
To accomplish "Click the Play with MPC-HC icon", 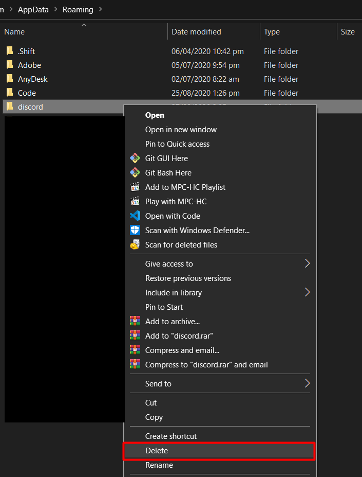I will (x=135, y=201).
